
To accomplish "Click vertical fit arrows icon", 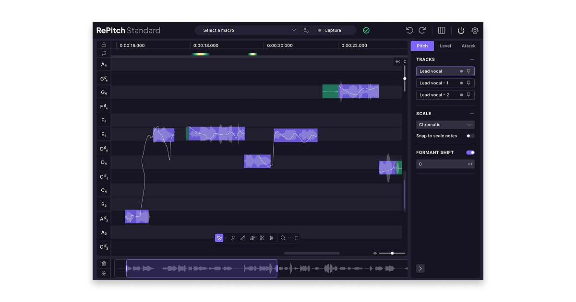I will pos(405,61).
